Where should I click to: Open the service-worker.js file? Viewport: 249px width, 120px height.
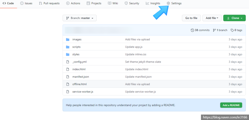83,92
